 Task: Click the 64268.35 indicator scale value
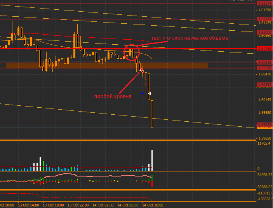(265, 175)
